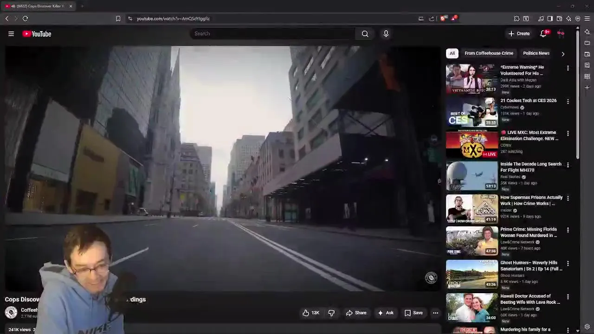The width and height of the screenshot is (594, 334).
Task: Open the Brave main menu
Action: [x=587, y=19]
